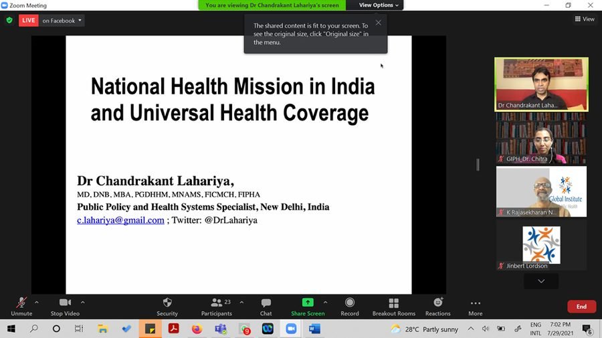
Task: Expand arrow next to Participants
Action: pos(241,303)
